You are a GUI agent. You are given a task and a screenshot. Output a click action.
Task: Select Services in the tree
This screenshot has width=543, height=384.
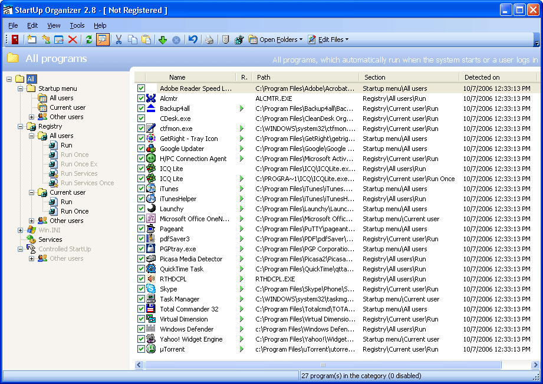click(50, 239)
